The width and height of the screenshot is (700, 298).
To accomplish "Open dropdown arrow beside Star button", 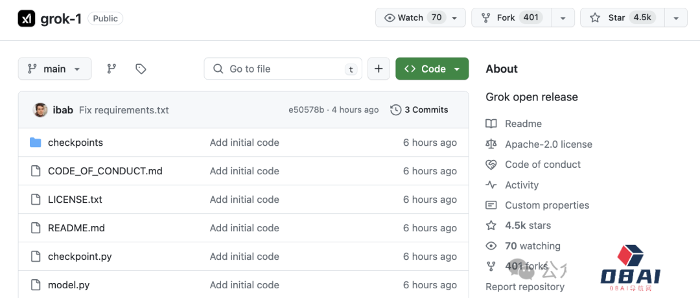I will coord(676,18).
